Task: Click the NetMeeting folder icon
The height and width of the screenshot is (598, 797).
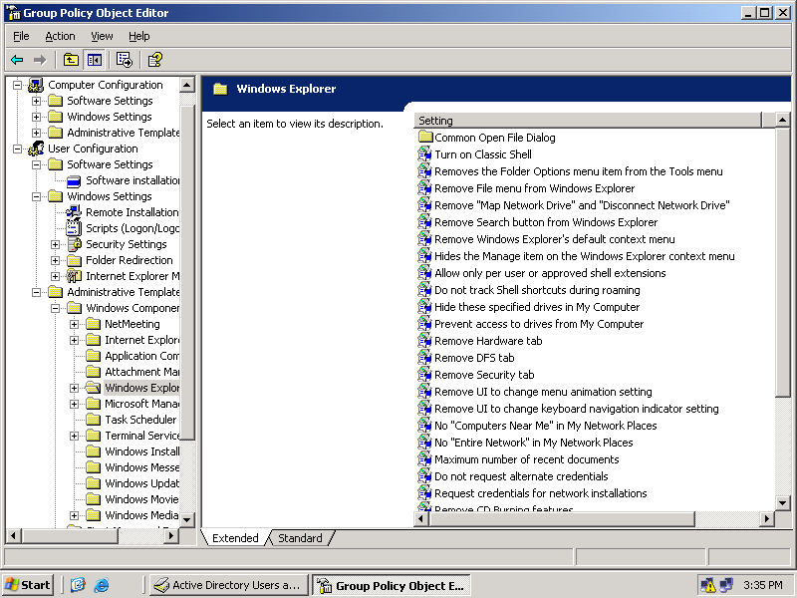Action: (93, 324)
